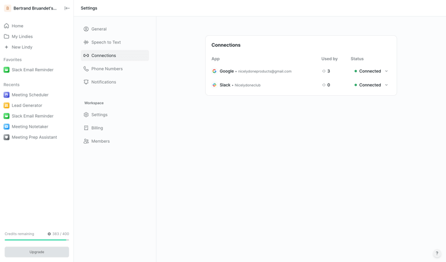Click the Upgrade button
The width and height of the screenshot is (446, 262).
point(37,252)
